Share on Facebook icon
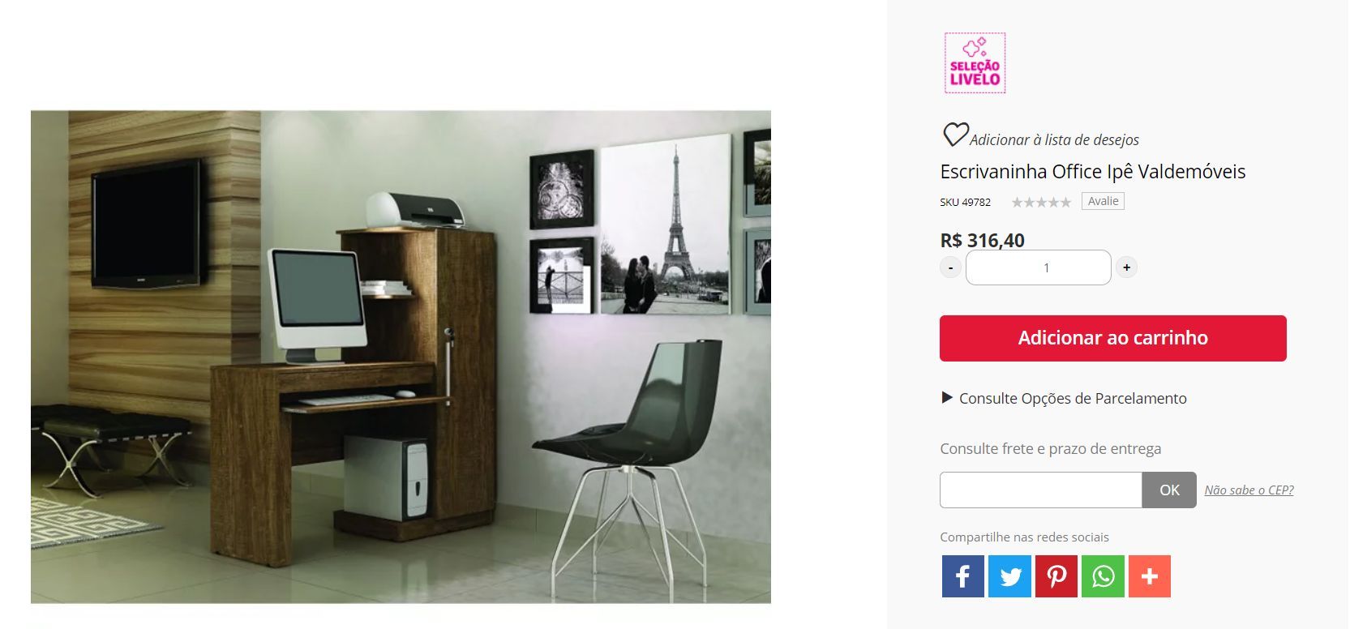 point(962,576)
